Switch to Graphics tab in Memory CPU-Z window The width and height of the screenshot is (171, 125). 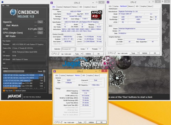coord(90,75)
